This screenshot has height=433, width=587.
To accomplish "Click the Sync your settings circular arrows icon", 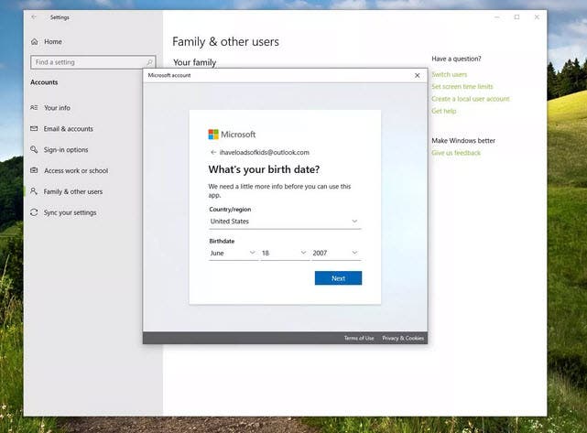I will (34, 212).
